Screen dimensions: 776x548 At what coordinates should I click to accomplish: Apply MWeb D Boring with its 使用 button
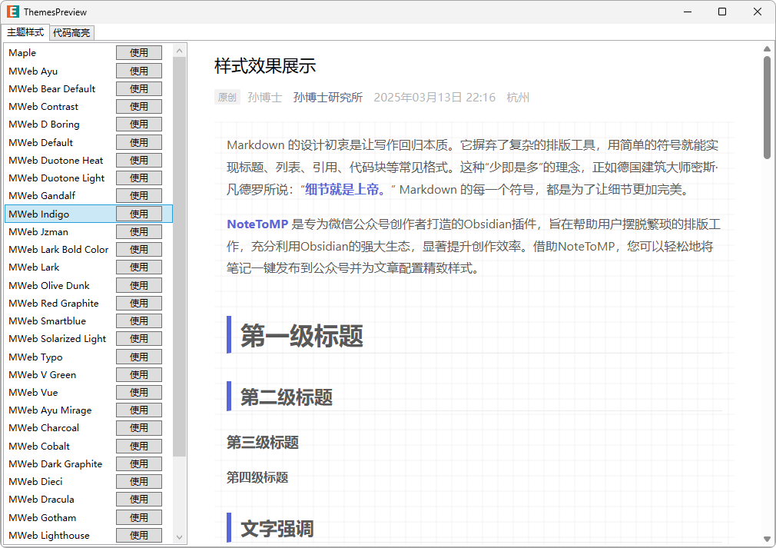tap(139, 125)
